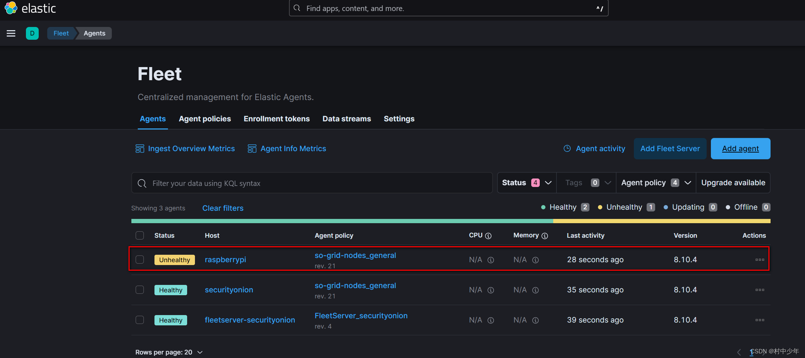
Task: Click the yellow unhealthy status bar segment
Action: click(662, 221)
